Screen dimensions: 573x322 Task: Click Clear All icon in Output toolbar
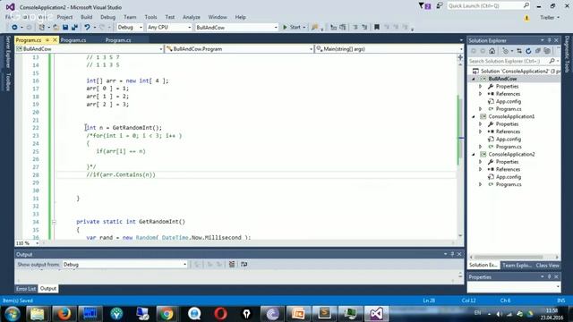coord(232,265)
